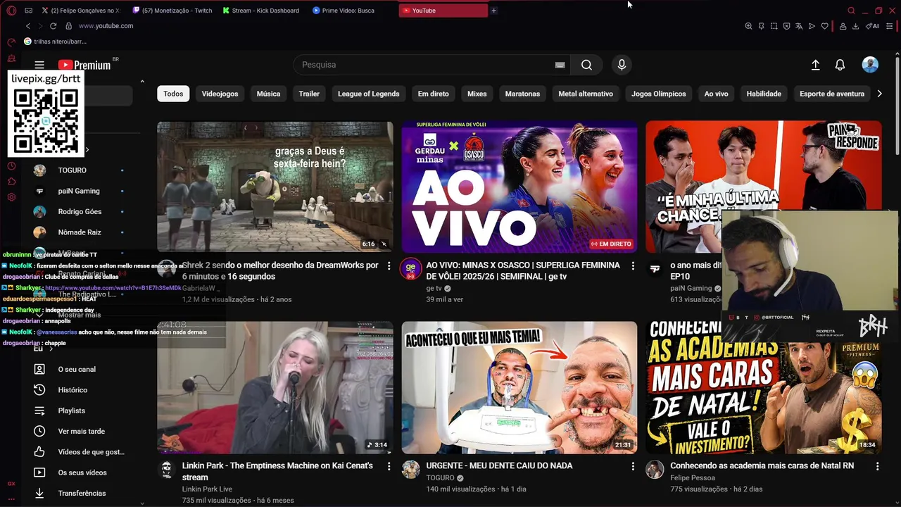Image resolution: width=901 pixels, height=507 pixels.
Task: Click the pinboard pin icon
Action: 761,26
